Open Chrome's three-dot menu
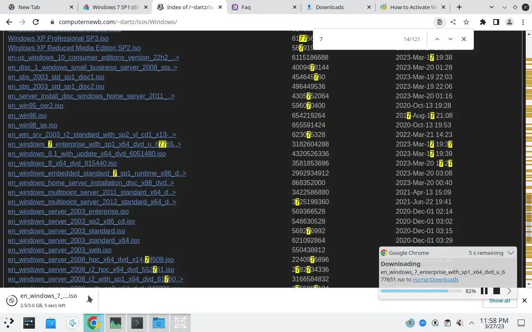 523,22
